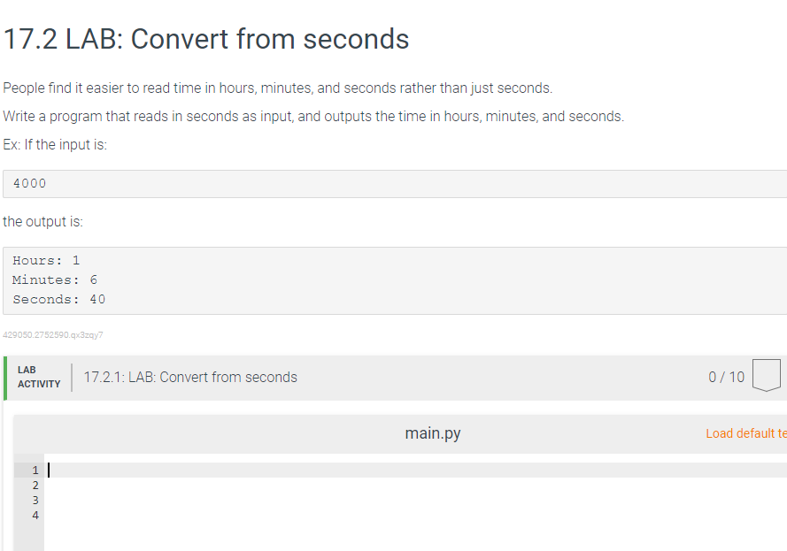
Task: Click the activity title "17.2.1: LAB: Convert from seconds"
Action: [190, 377]
